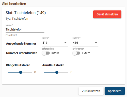Save changes with Speichern button
The height and width of the screenshot is (97, 127).
tap(115, 91)
